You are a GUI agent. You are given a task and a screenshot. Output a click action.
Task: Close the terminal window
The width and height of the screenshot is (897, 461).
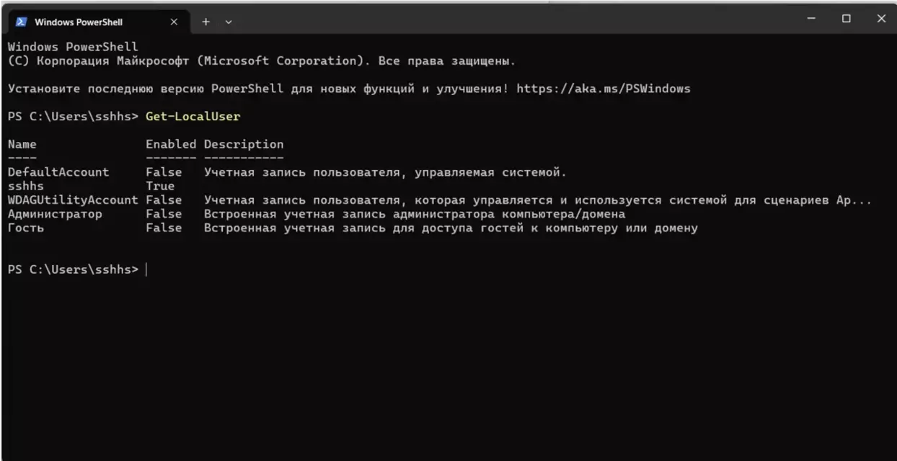pos(880,18)
